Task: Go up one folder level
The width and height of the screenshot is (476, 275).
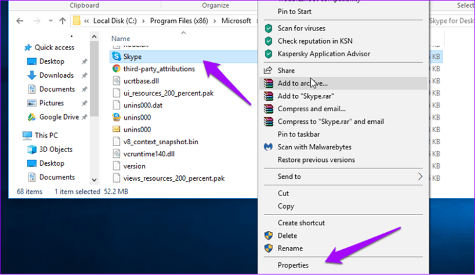Action: (62, 21)
